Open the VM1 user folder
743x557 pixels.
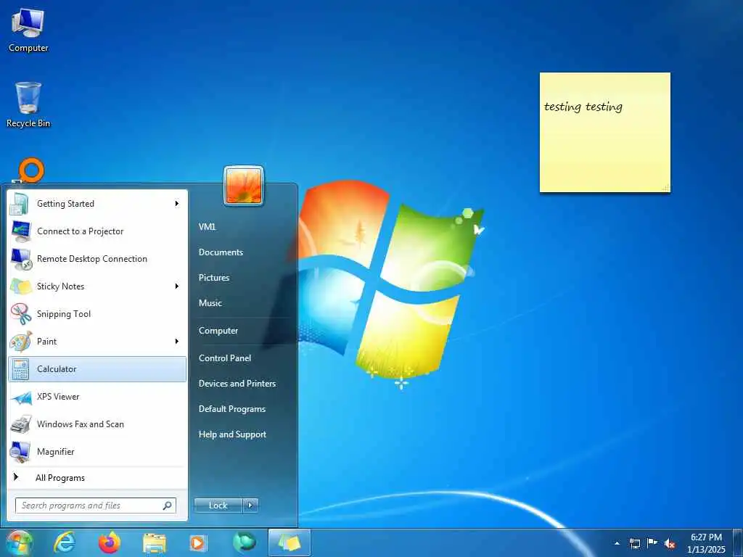(208, 227)
